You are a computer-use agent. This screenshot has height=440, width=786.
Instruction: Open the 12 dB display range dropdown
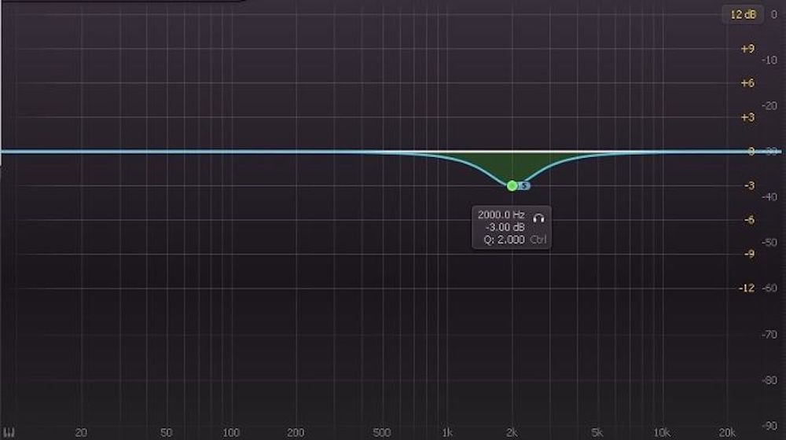(741, 14)
